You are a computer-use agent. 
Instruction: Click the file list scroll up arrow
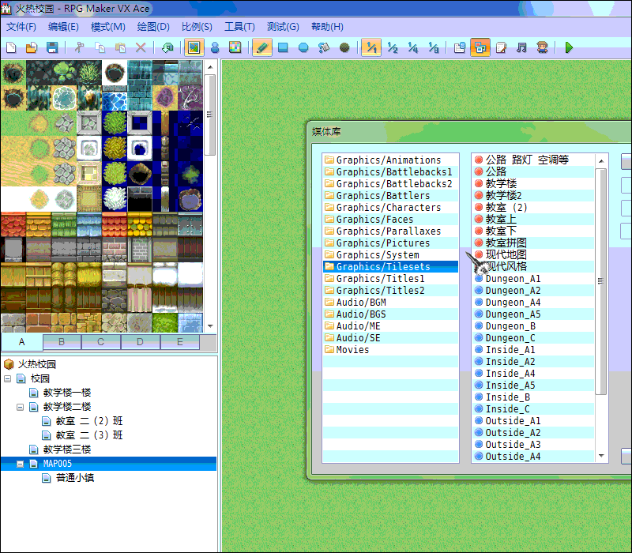coord(601,161)
